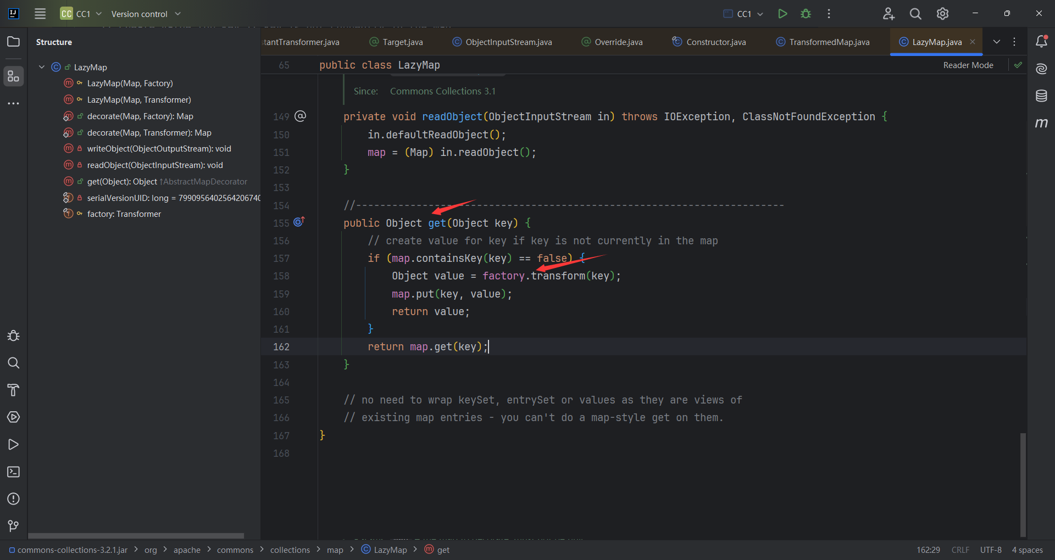Open More tool windows ellipsis
The image size is (1055, 560).
[x=13, y=103]
